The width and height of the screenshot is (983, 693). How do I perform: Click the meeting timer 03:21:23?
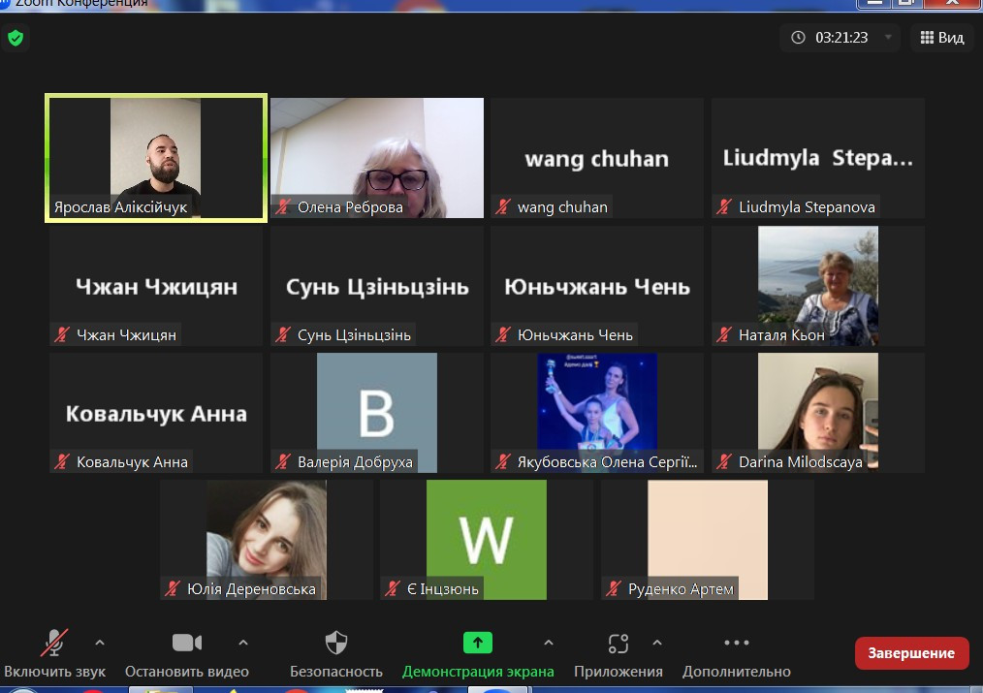click(840, 38)
